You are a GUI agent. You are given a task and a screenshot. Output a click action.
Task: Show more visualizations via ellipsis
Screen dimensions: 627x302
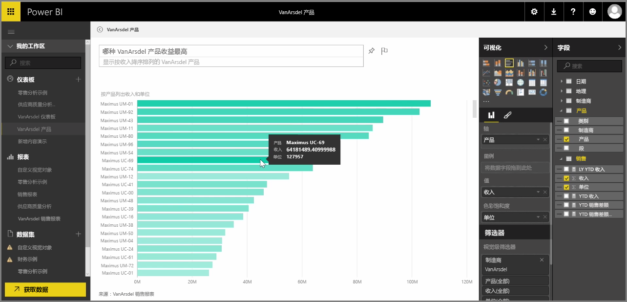tap(486, 102)
